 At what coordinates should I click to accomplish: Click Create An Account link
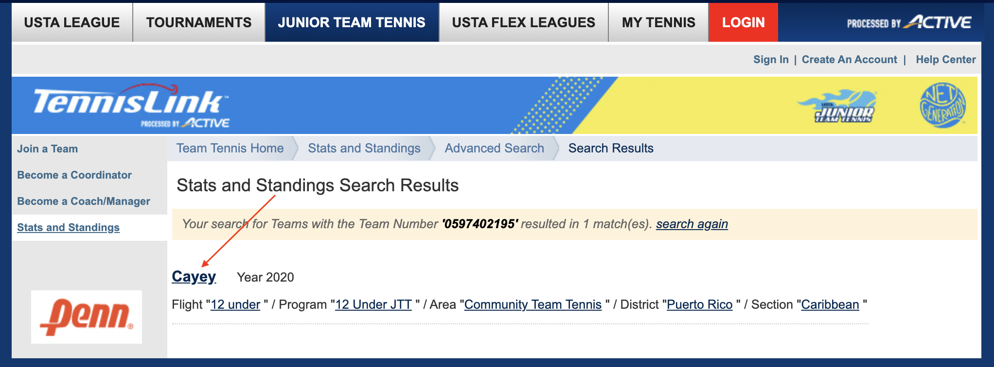849,59
